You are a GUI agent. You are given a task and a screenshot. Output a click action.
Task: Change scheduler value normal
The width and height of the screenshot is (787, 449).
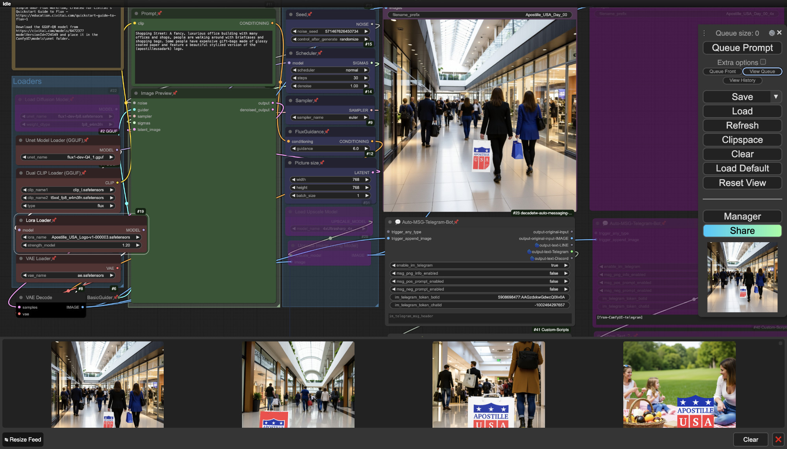pos(330,70)
